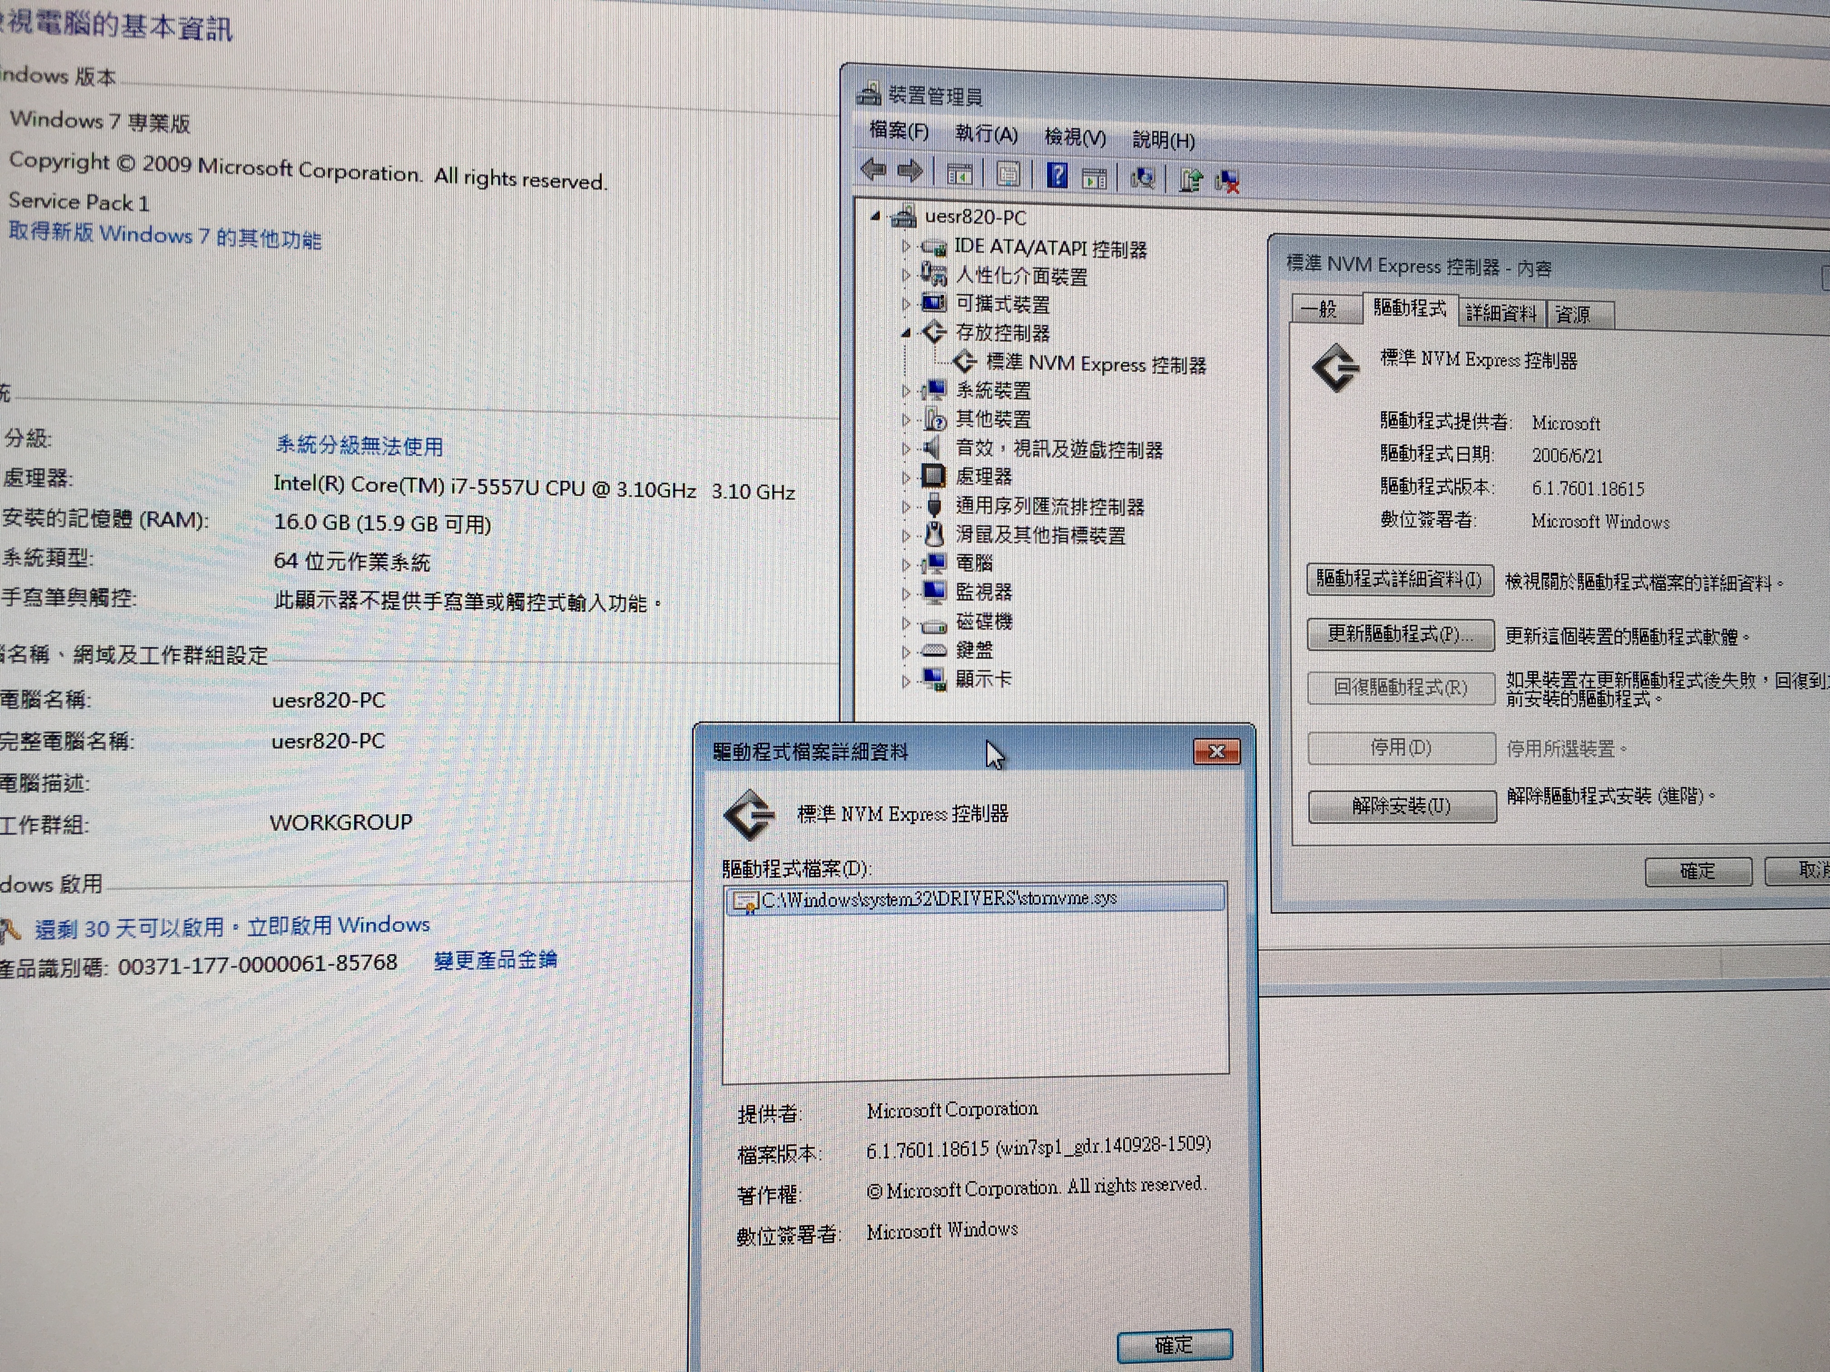Screen dimensions: 1830x1372
Task: Go back in Device Manager toolbar
Action: pos(873,170)
